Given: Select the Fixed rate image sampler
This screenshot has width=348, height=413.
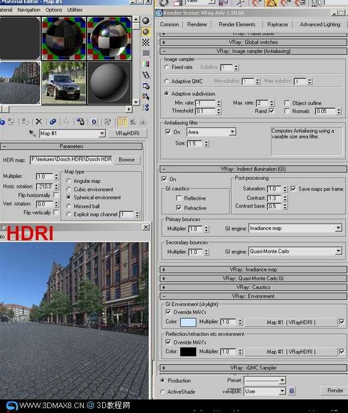Looking at the screenshot, I should click(x=166, y=67).
